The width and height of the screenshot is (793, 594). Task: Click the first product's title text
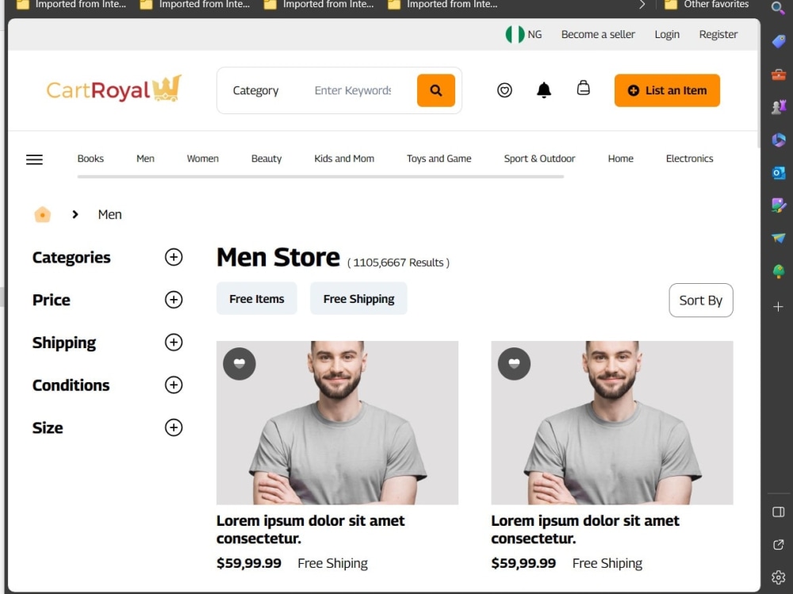click(x=311, y=529)
